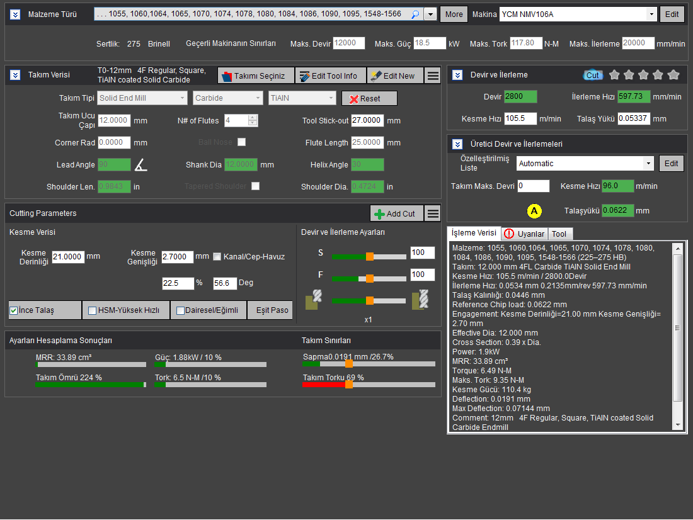The width and height of the screenshot is (693, 520).
Task: Click the Add Cut button
Action: click(x=395, y=213)
